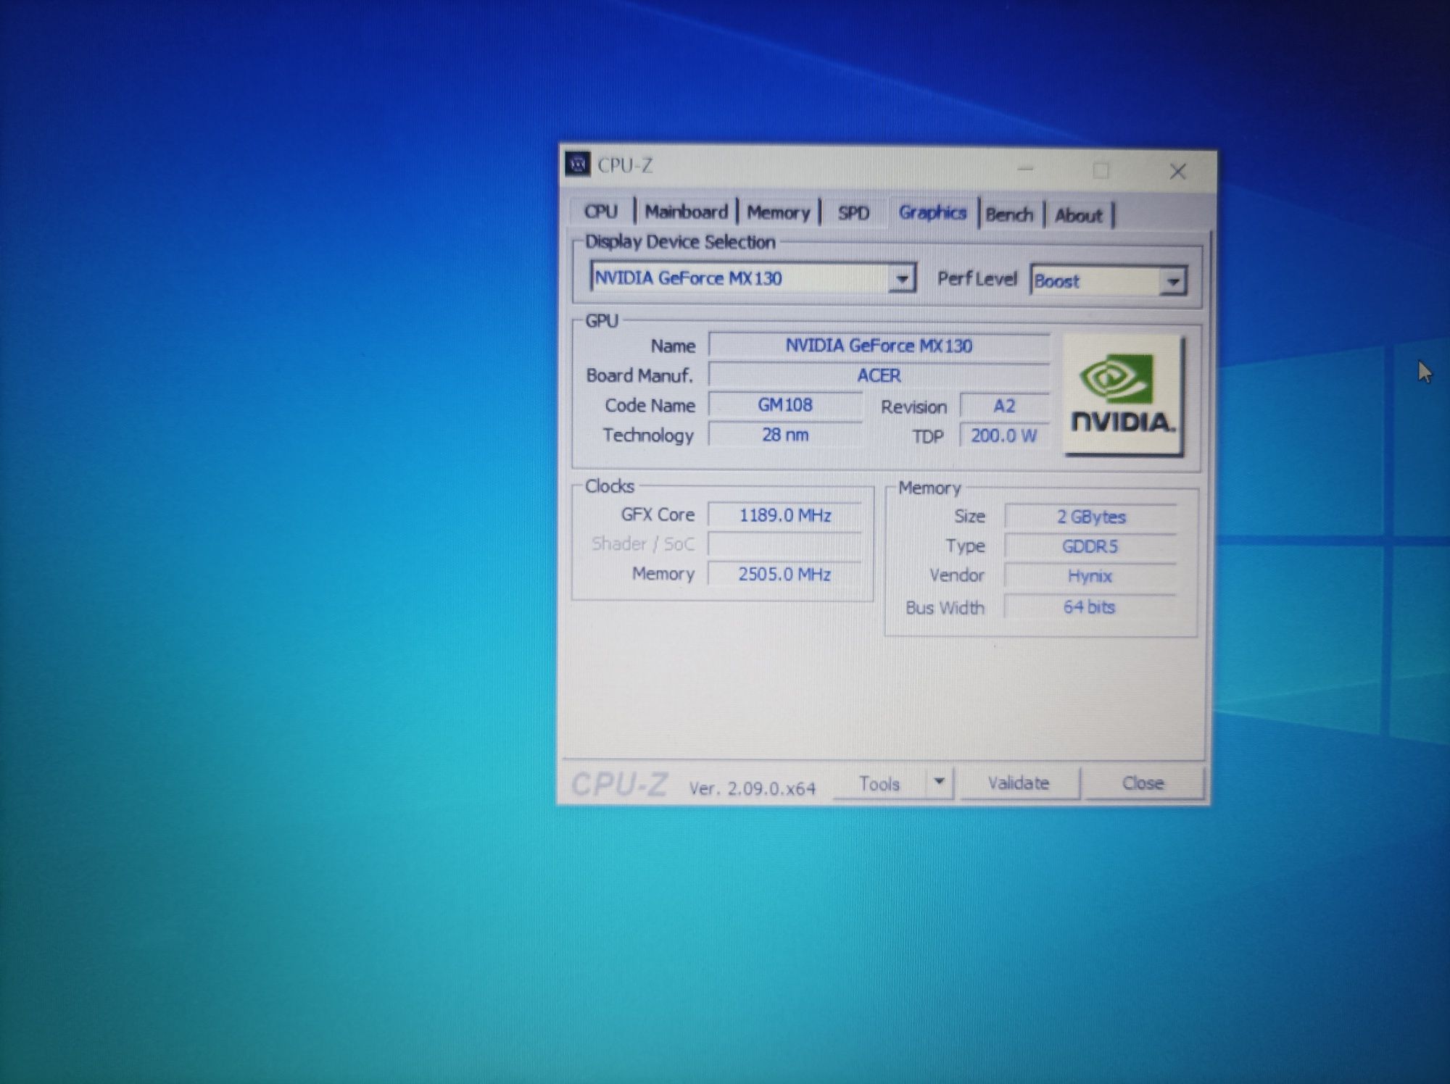Image resolution: width=1450 pixels, height=1084 pixels.
Task: Click the 200.0 W TDP value
Action: pos(1004,435)
